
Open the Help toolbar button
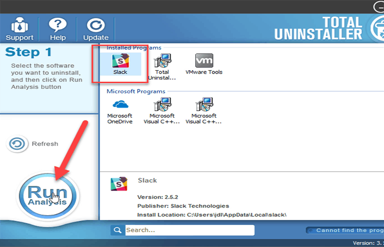pos(58,29)
